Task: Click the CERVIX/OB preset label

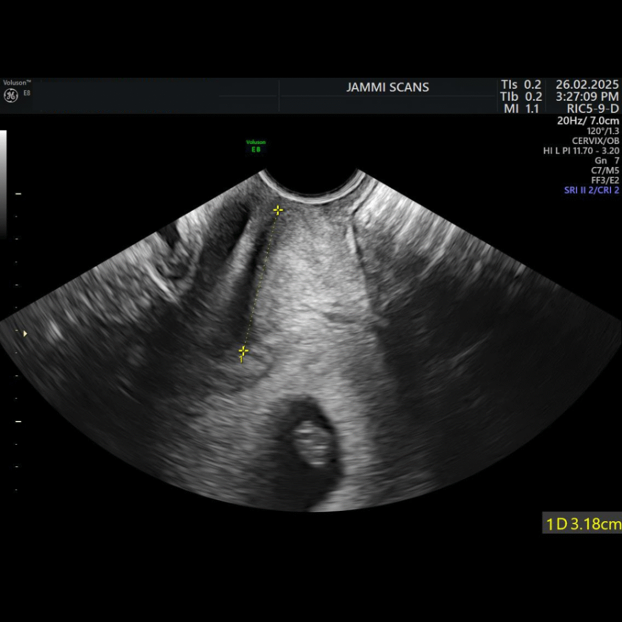Action: click(595, 140)
